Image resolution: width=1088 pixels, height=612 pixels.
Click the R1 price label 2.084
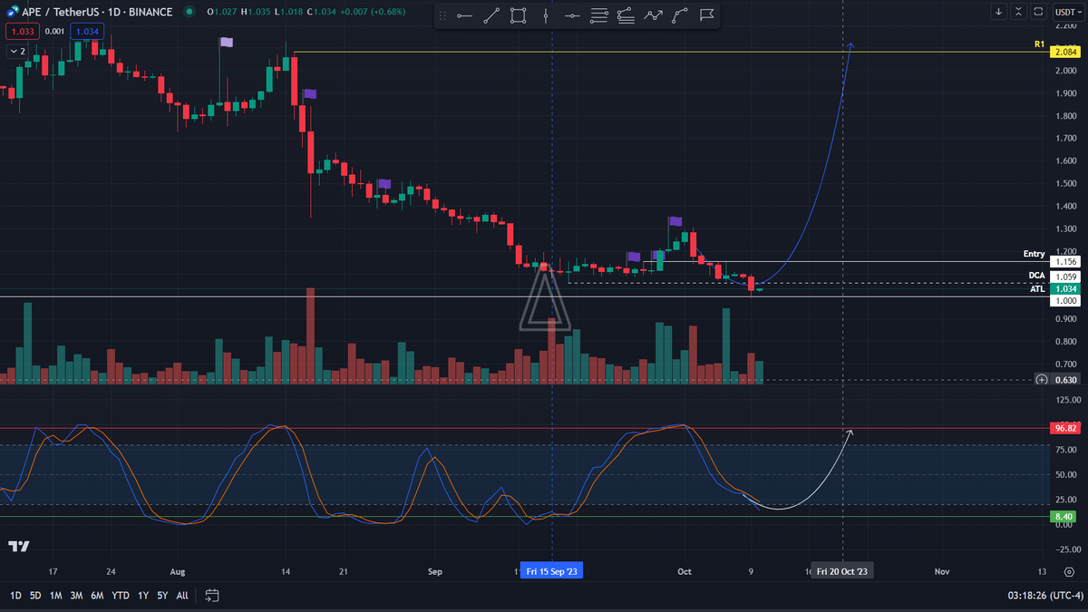pyautogui.click(x=1065, y=52)
